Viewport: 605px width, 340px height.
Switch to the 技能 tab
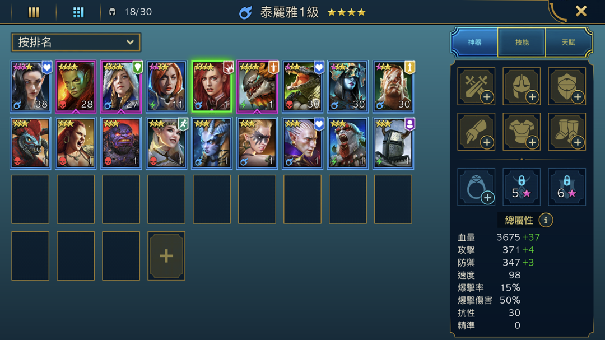click(522, 43)
